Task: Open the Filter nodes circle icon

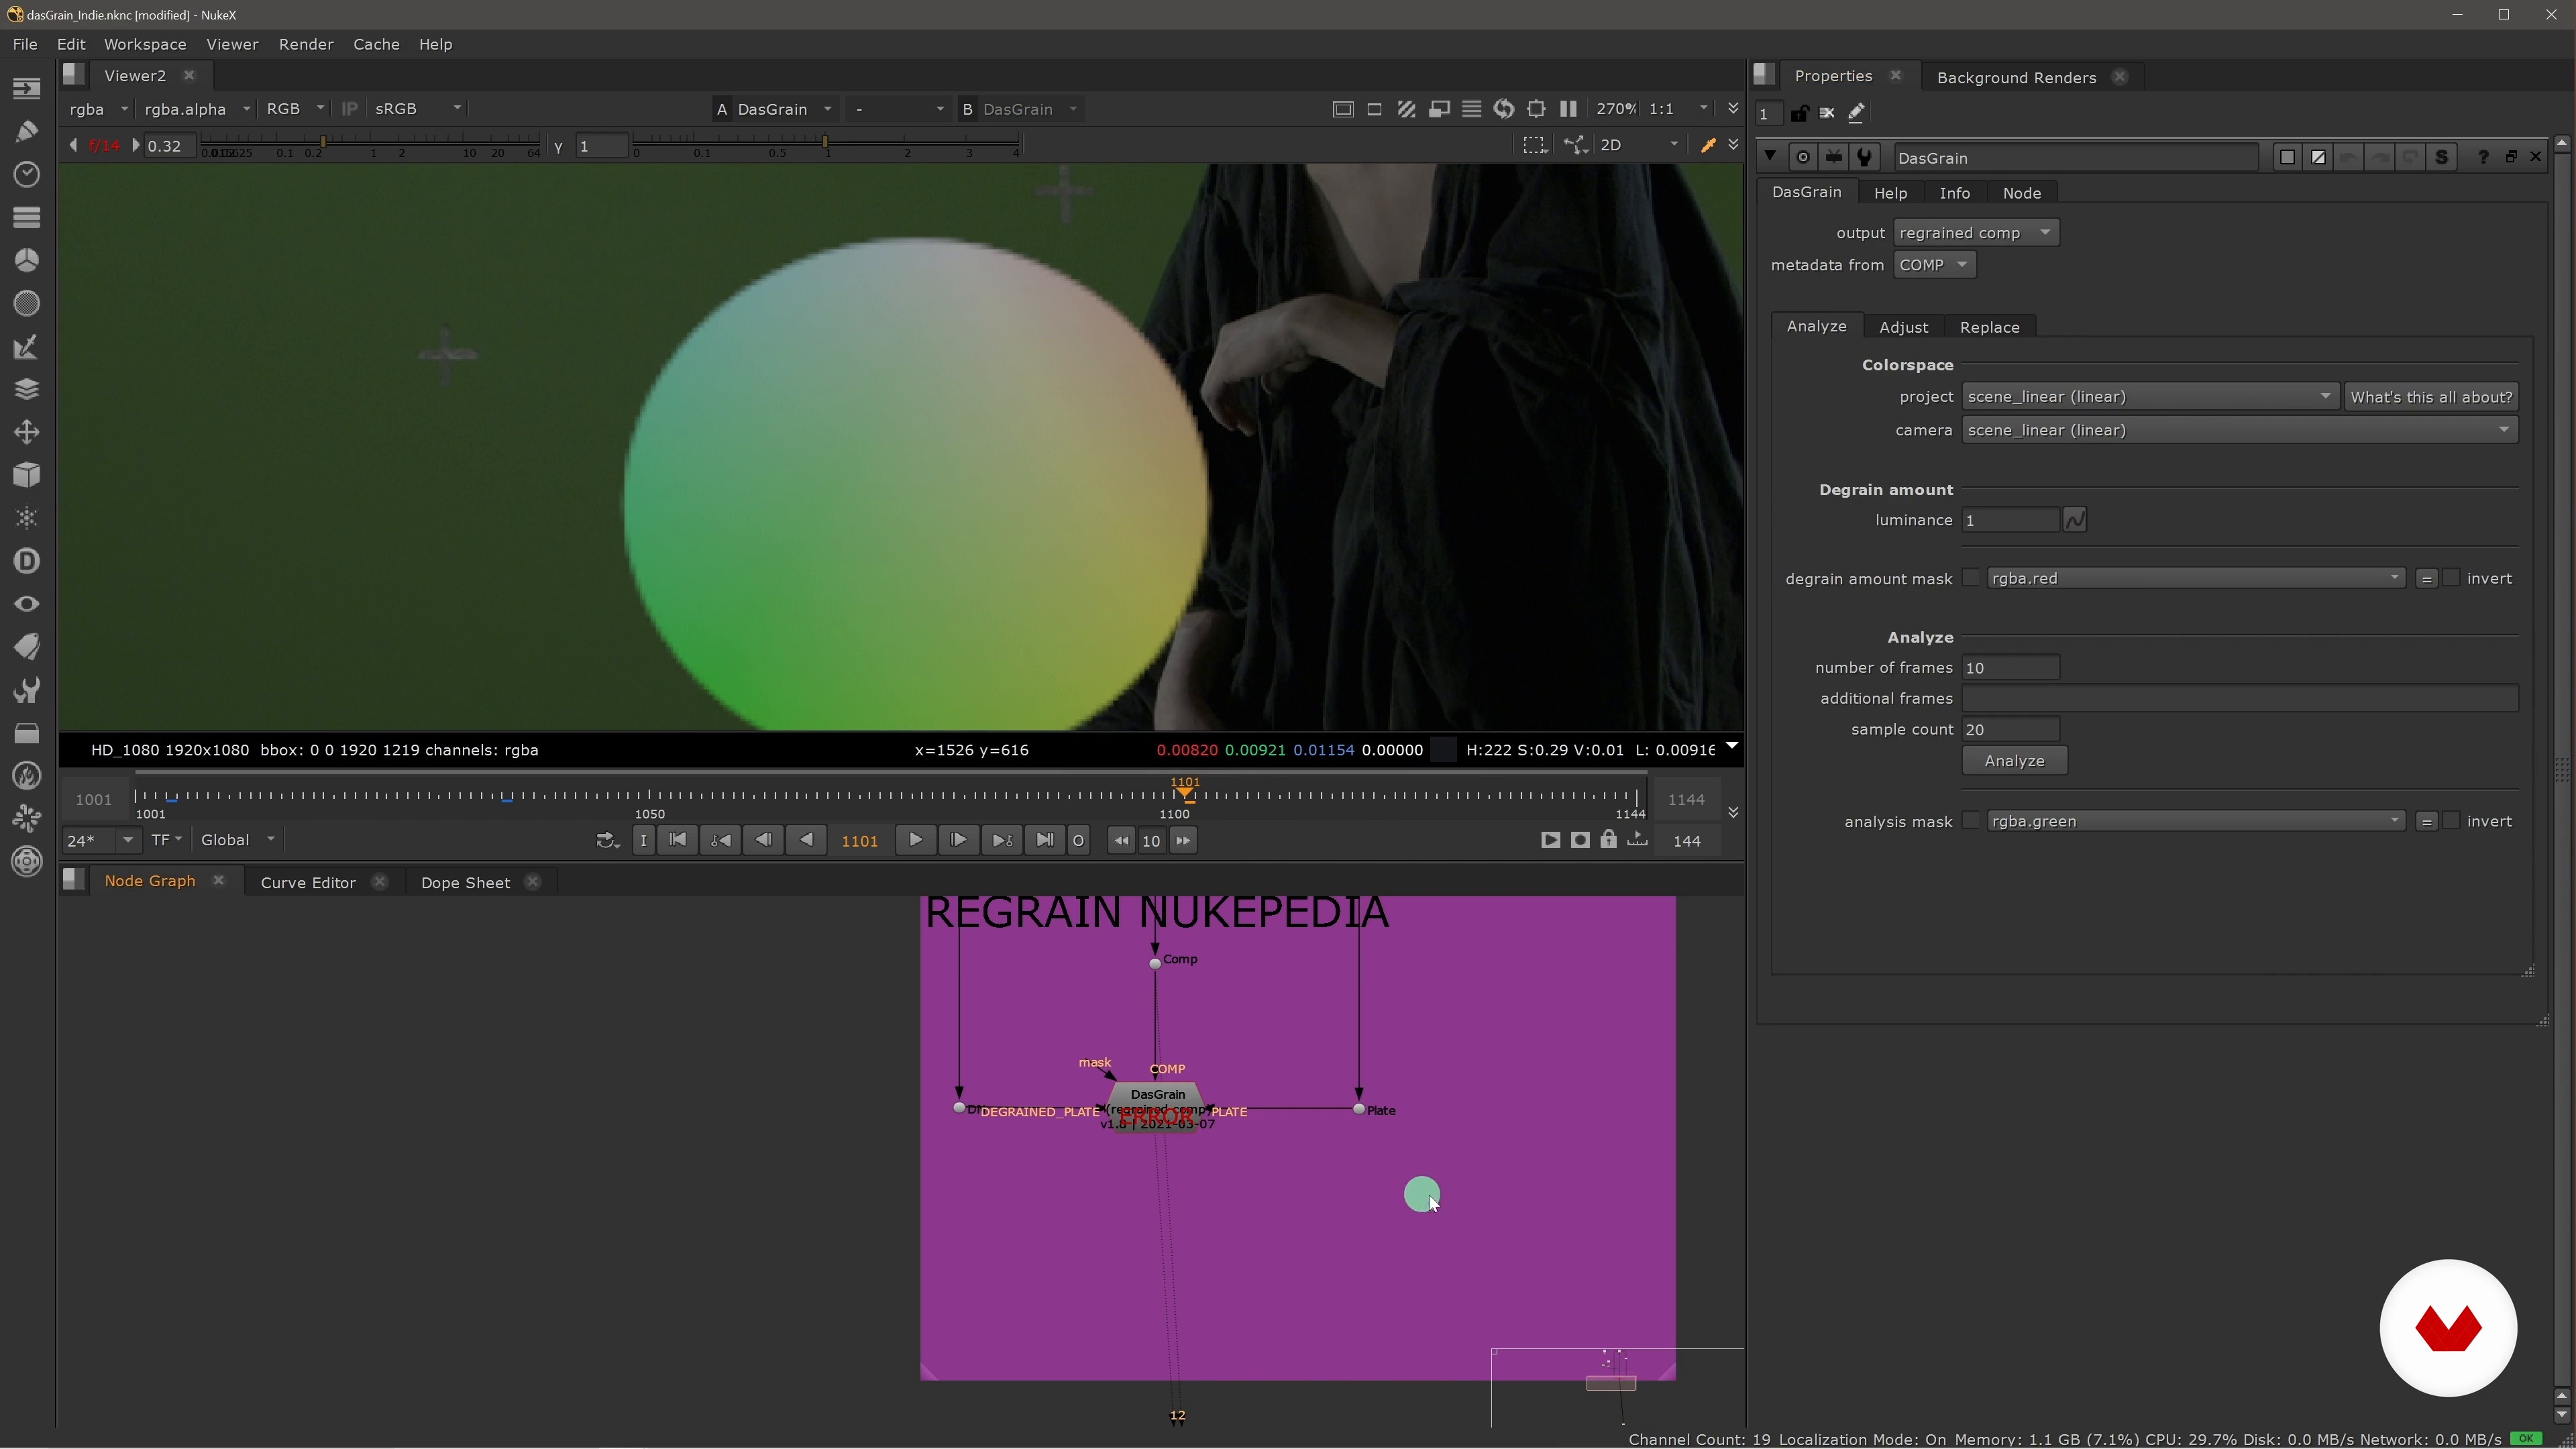Action: point(27,303)
